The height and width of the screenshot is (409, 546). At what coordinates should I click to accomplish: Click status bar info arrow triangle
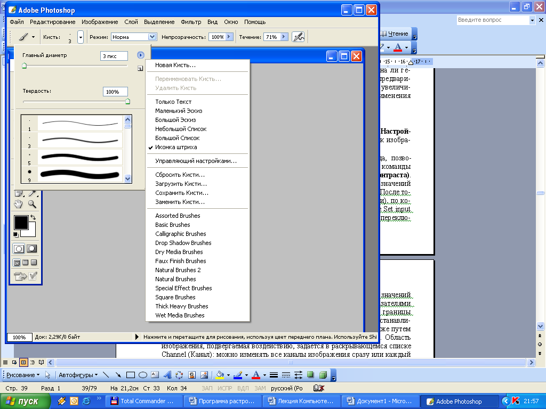point(137,337)
